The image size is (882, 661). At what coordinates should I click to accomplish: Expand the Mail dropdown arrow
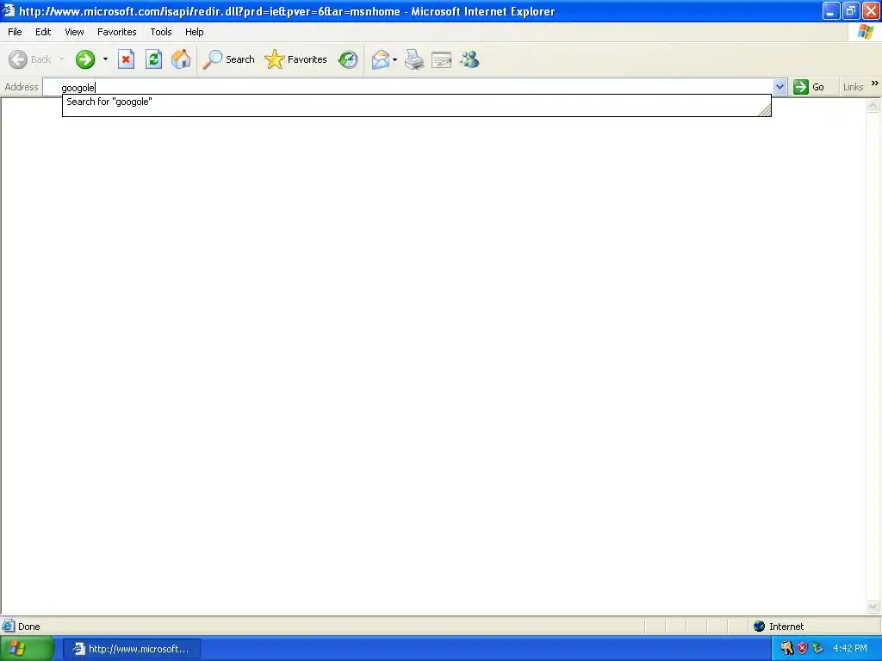point(394,59)
